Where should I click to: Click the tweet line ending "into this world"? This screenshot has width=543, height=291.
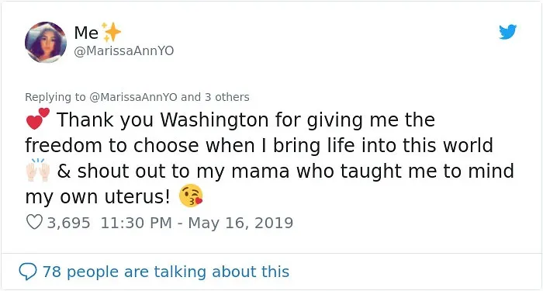tap(259, 146)
